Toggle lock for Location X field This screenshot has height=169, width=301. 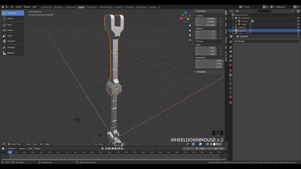[221, 19]
